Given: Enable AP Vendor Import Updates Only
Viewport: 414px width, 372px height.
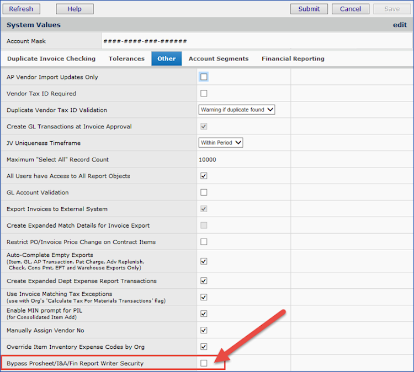Looking at the screenshot, I should pyautogui.click(x=204, y=77).
